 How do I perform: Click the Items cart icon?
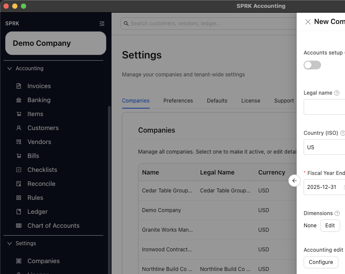(x=19, y=114)
